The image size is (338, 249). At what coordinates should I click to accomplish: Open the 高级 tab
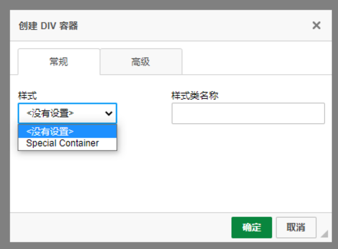pyautogui.click(x=141, y=62)
